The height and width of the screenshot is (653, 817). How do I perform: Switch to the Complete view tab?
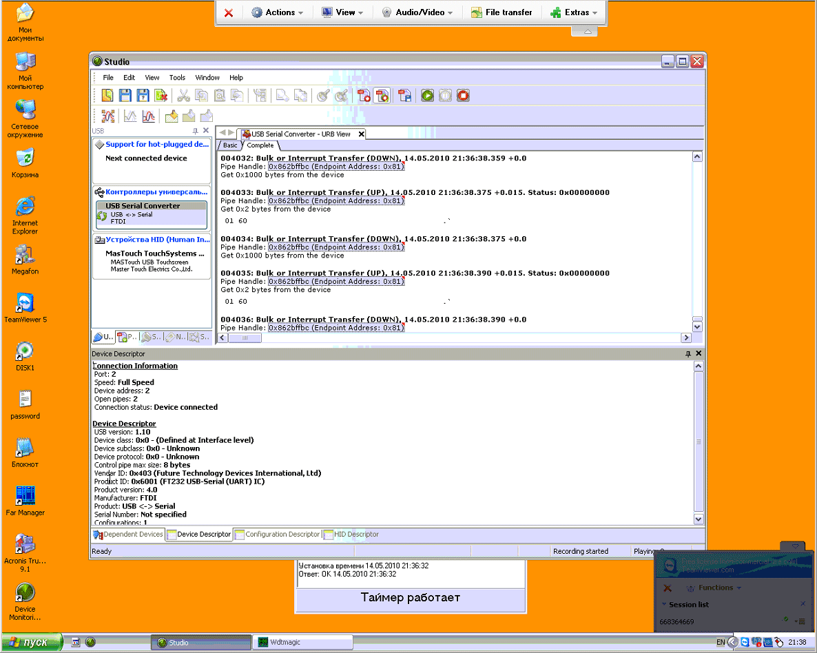[260, 145]
